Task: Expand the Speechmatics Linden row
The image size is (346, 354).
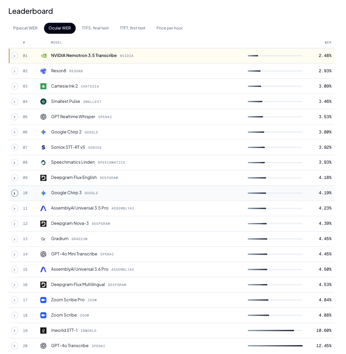Action: (15, 162)
